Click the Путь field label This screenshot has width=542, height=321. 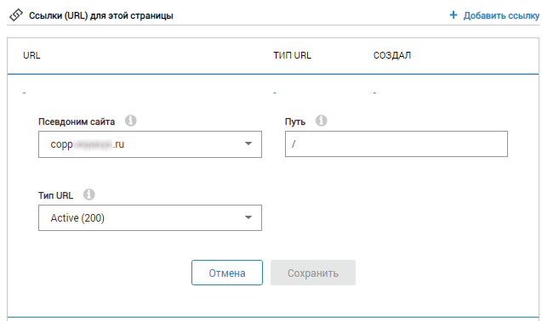point(295,121)
